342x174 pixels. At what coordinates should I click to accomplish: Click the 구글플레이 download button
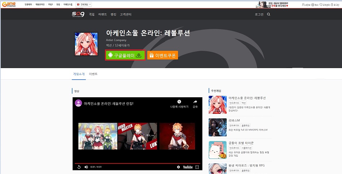125,55
